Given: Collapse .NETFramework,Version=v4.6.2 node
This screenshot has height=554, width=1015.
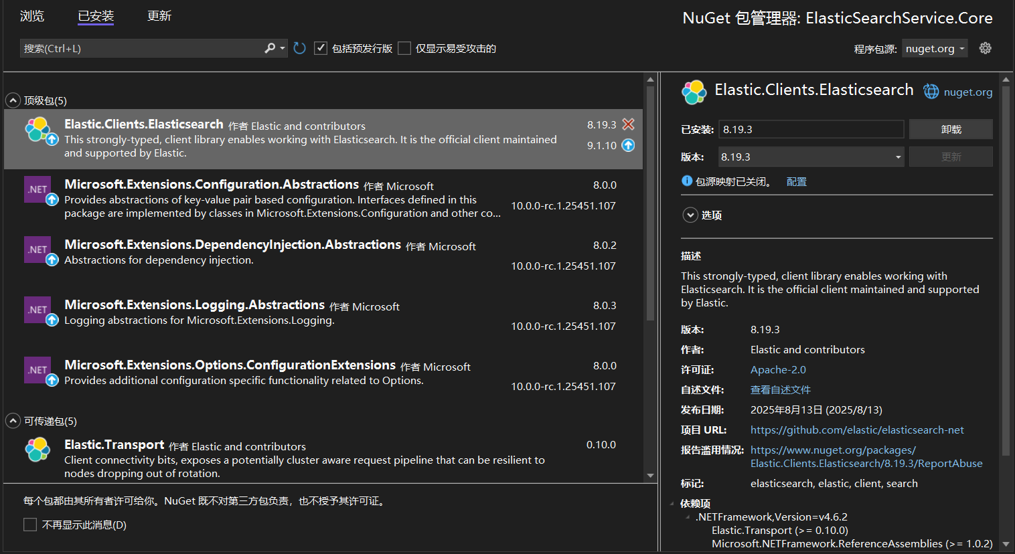Looking at the screenshot, I should click(x=688, y=517).
